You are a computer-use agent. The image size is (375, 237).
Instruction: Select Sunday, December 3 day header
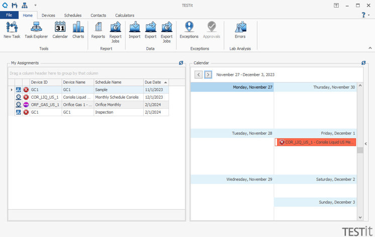[x=315, y=202]
